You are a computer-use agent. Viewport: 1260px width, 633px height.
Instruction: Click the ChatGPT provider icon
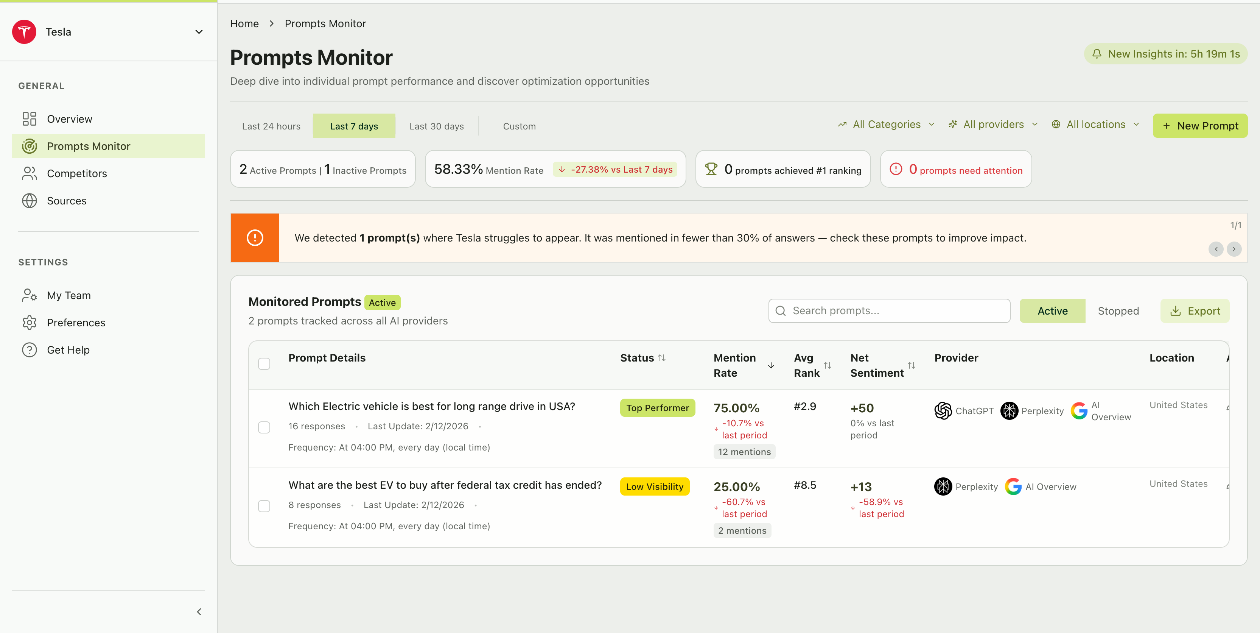943,411
